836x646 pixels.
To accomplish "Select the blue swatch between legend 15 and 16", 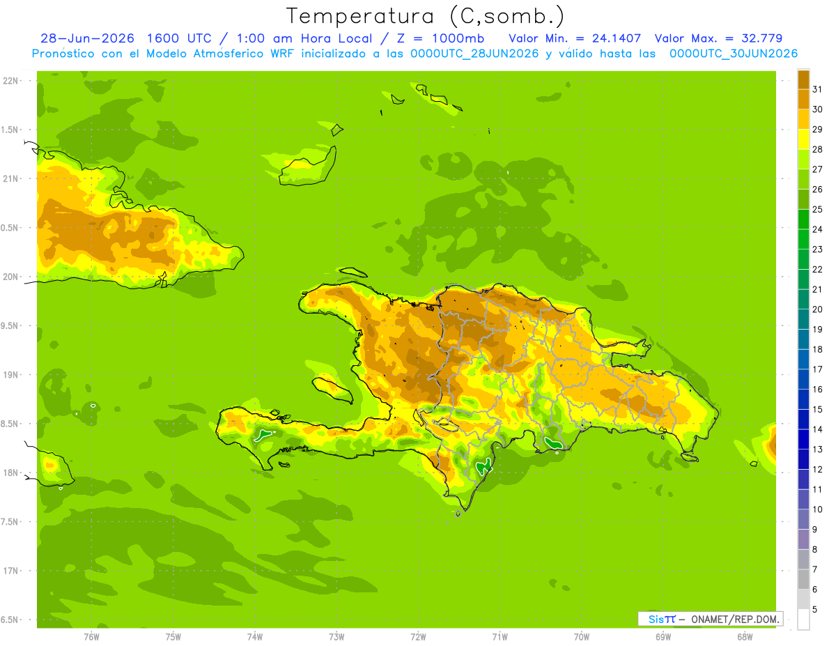I will pyautogui.click(x=803, y=399).
